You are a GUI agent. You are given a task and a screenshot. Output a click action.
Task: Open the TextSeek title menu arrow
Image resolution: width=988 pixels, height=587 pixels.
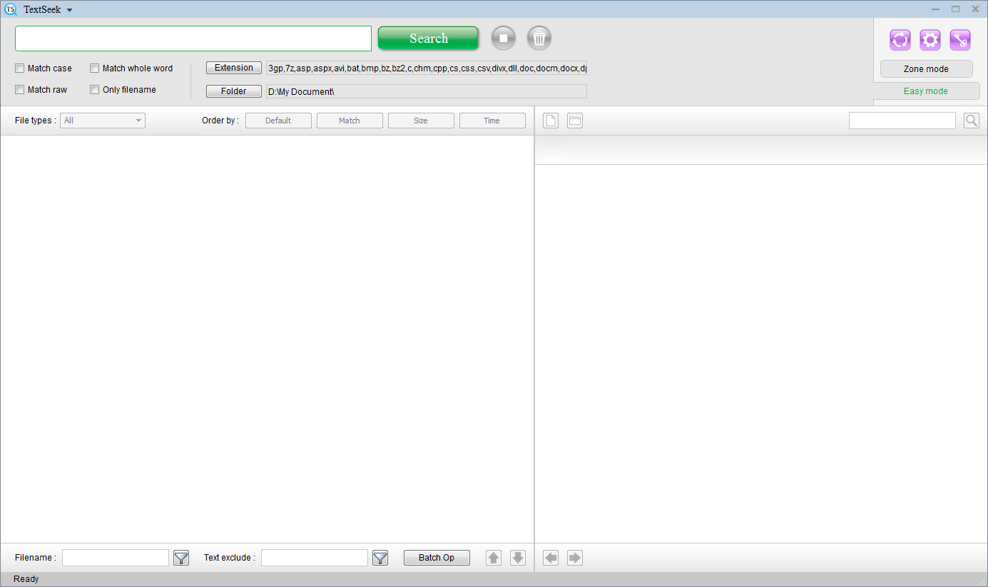pos(69,10)
